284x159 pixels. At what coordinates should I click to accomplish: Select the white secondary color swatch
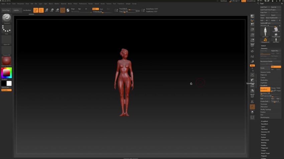pyautogui.click(x=9, y=83)
